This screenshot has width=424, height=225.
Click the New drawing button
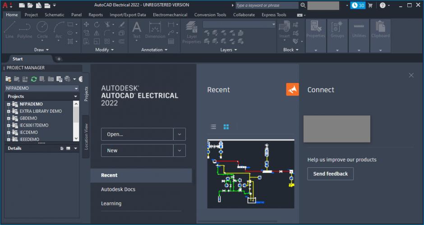click(x=137, y=150)
